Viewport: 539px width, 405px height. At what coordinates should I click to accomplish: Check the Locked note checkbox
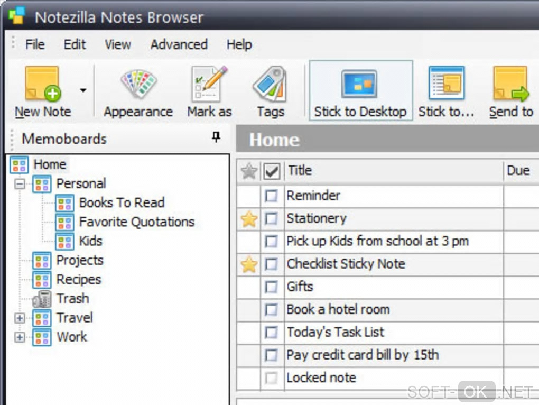click(x=271, y=378)
